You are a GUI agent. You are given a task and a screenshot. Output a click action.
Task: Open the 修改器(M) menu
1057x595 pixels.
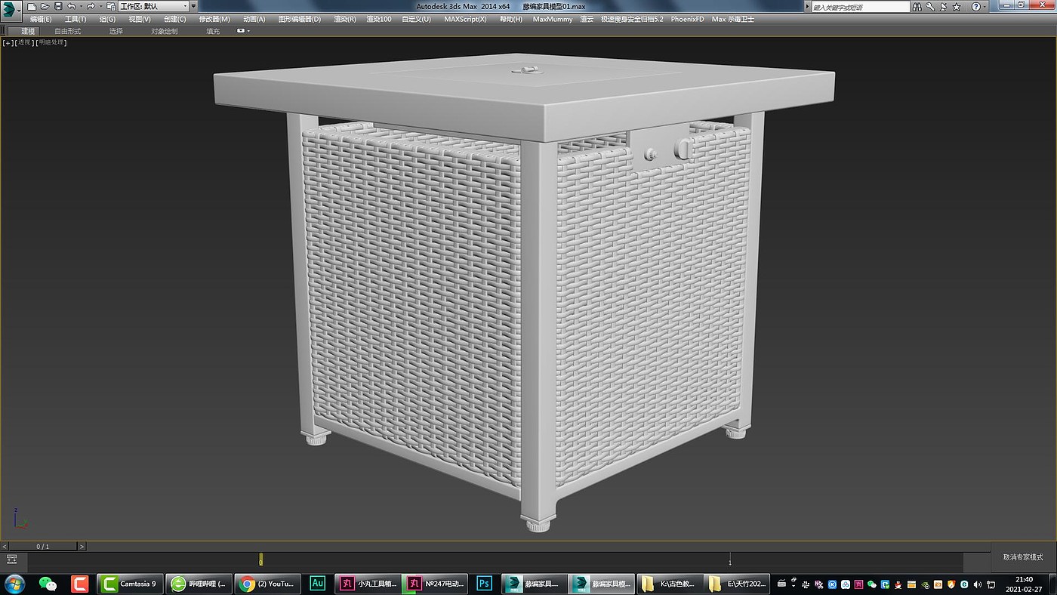(x=214, y=19)
